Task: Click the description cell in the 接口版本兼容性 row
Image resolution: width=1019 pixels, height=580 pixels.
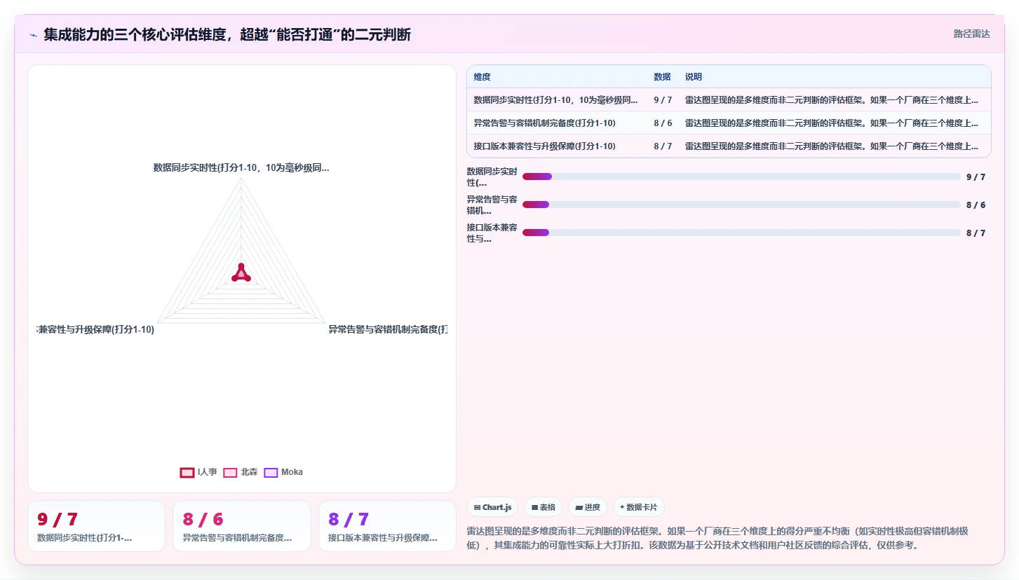Action: point(832,146)
